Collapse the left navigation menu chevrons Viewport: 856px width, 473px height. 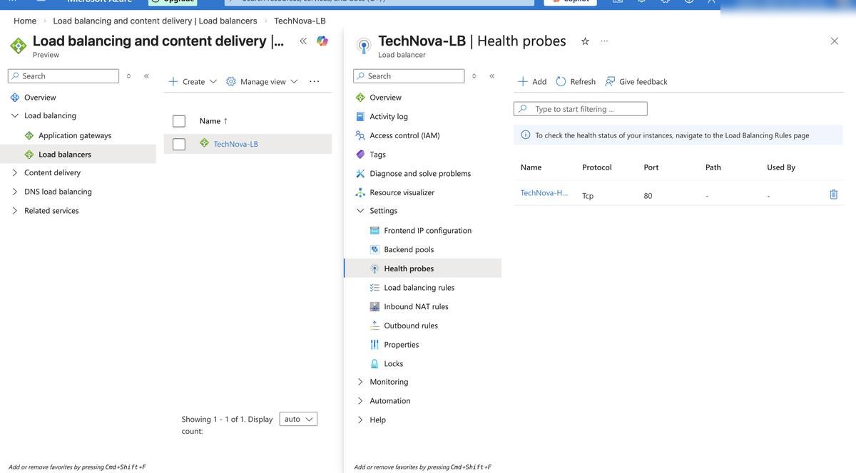point(146,76)
